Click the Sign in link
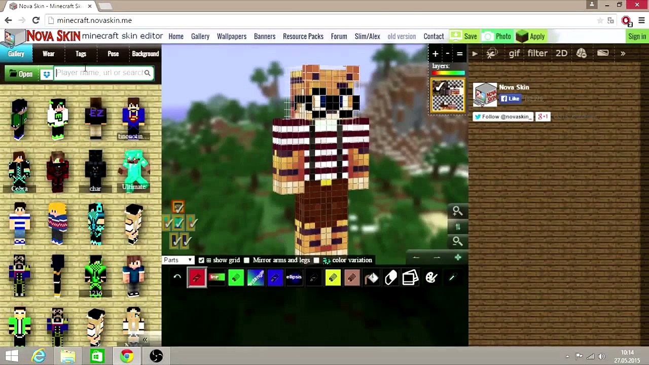 pos(637,36)
